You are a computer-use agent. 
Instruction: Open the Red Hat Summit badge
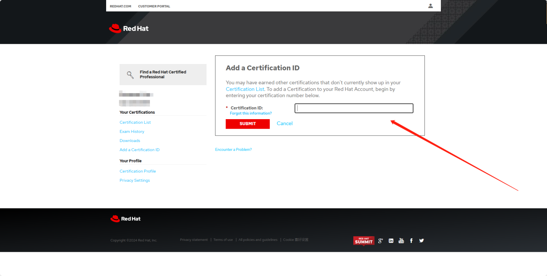click(364, 241)
